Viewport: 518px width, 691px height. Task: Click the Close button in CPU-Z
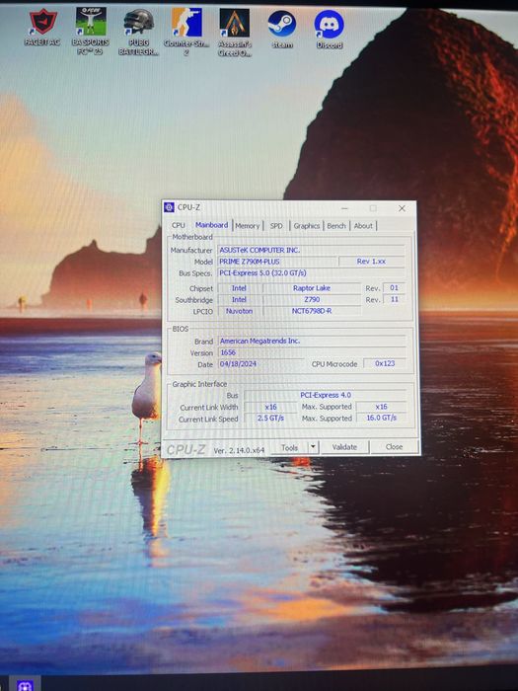tap(394, 446)
